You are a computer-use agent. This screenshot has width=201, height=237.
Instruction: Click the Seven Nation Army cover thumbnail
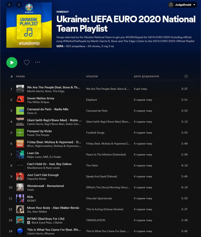(20, 100)
